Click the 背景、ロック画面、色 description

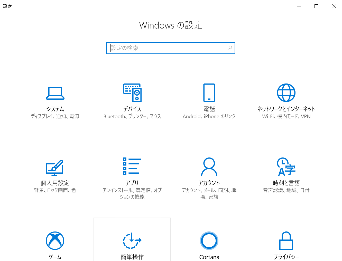click(55, 190)
